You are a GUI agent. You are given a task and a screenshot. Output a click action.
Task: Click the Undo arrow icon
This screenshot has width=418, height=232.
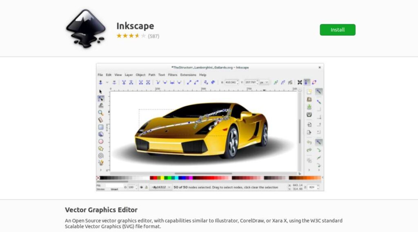point(309,142)
